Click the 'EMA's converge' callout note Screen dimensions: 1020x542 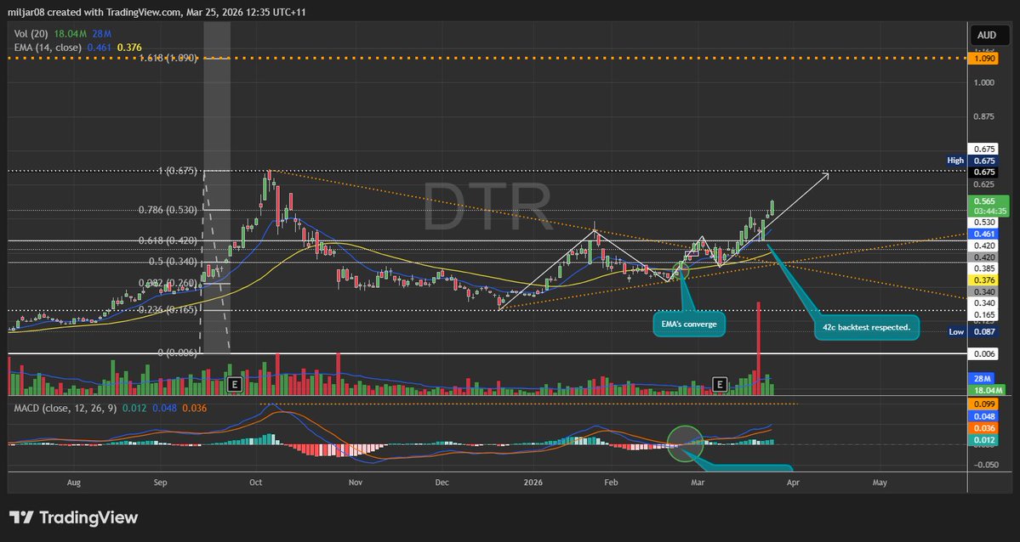coord(690,325)
